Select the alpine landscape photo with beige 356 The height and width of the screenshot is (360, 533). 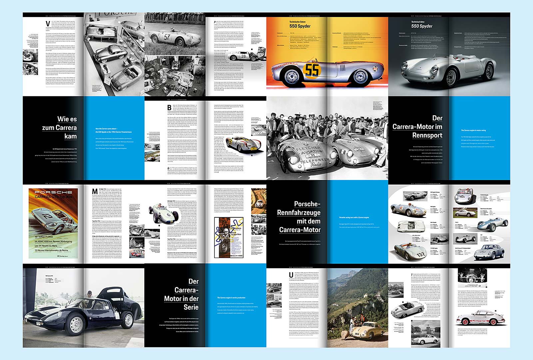coord(358,308)
